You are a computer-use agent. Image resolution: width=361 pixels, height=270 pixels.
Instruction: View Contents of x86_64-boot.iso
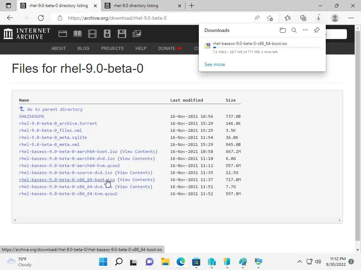[x=136, y=180]
